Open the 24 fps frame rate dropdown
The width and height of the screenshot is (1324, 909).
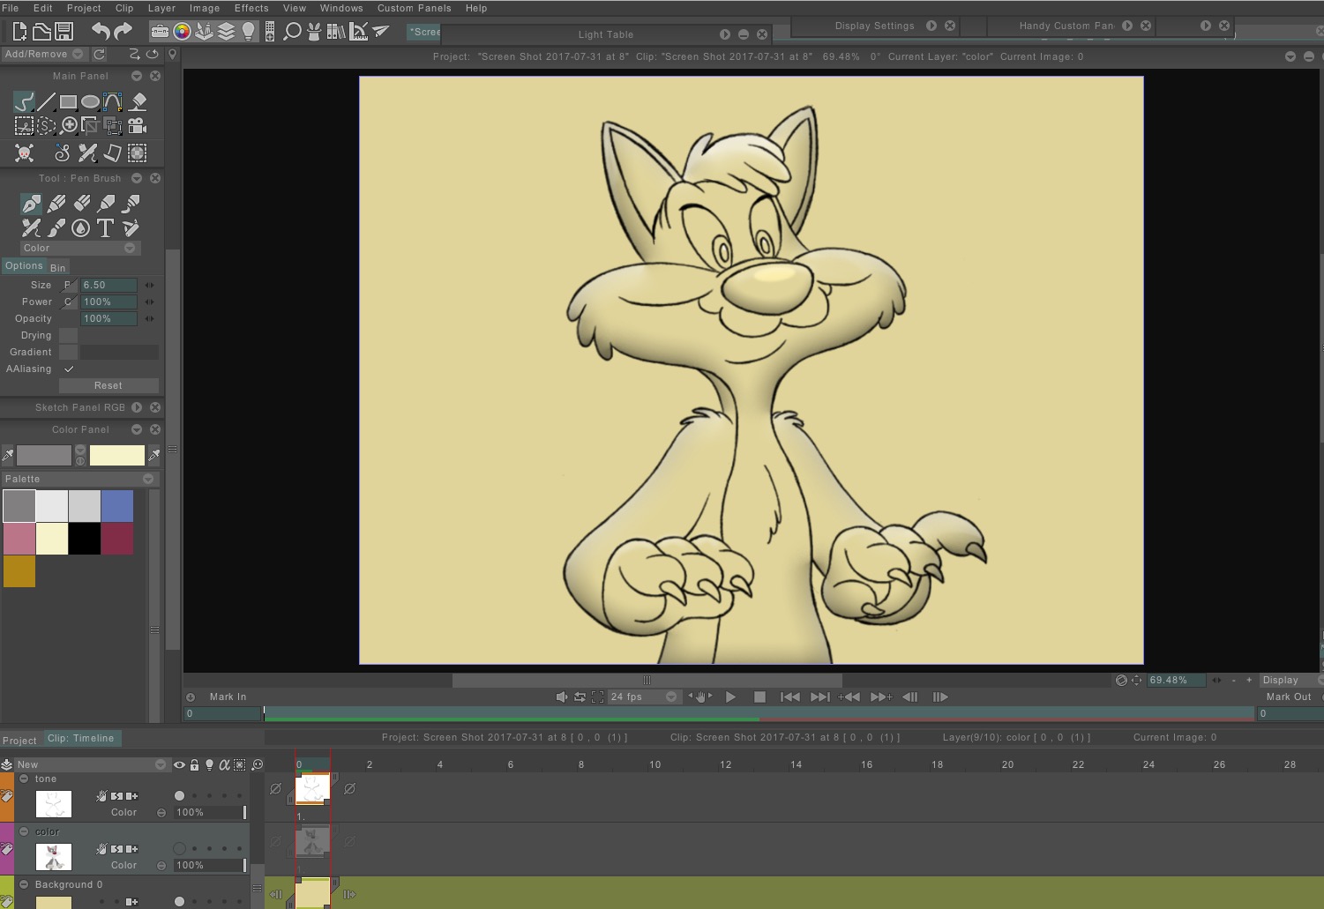(x=643, y=697)
